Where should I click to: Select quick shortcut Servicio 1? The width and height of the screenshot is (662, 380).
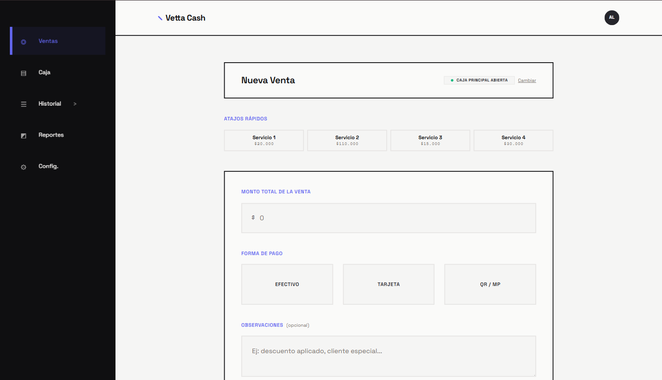click(264, 140)
